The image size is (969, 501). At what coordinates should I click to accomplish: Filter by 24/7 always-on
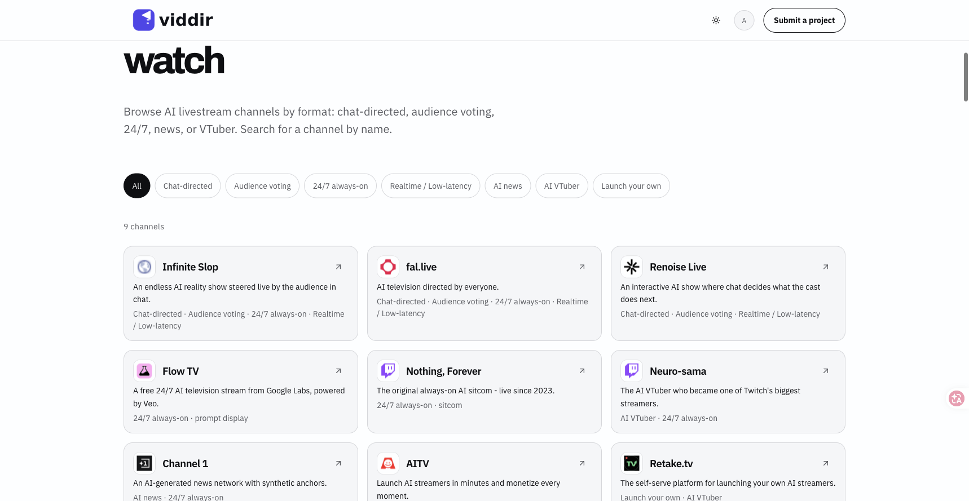(340, 186)
